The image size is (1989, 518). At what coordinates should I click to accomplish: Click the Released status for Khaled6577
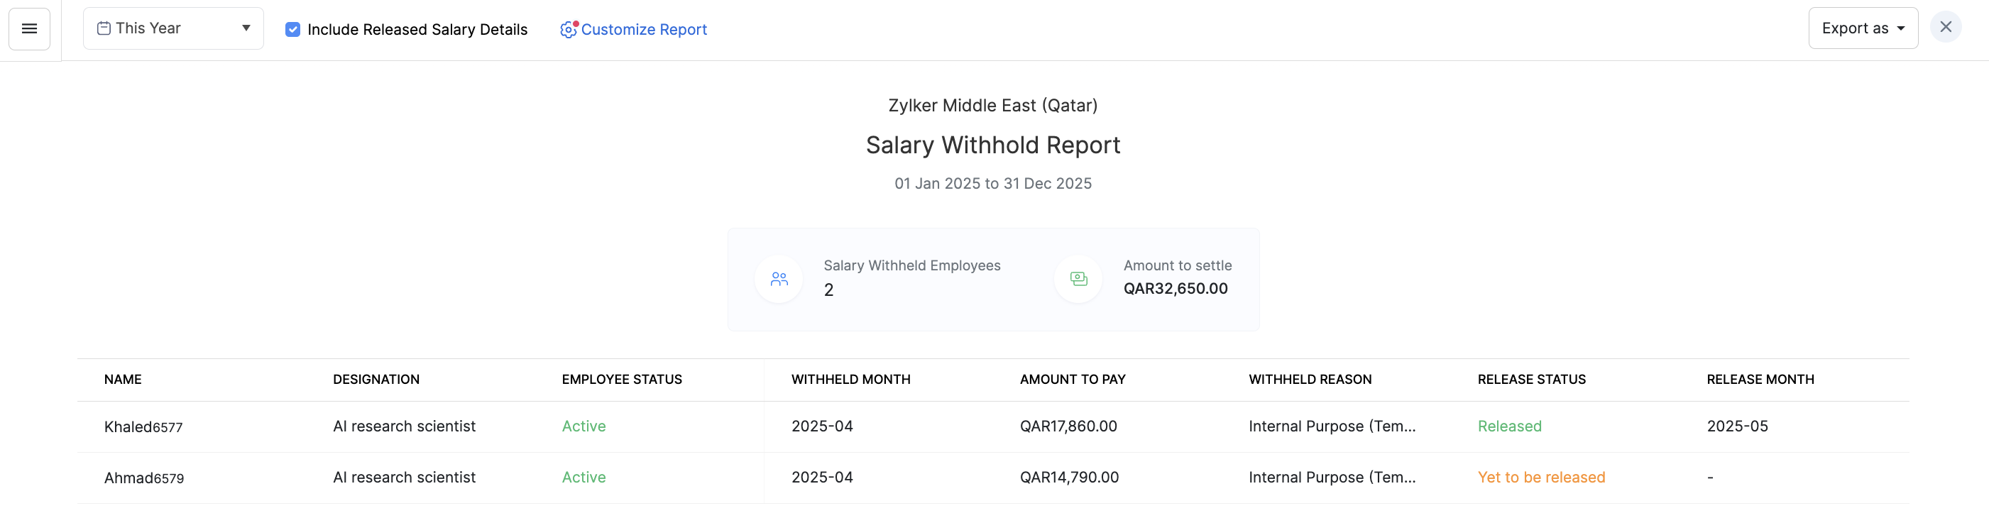[x=1510, y=425]
